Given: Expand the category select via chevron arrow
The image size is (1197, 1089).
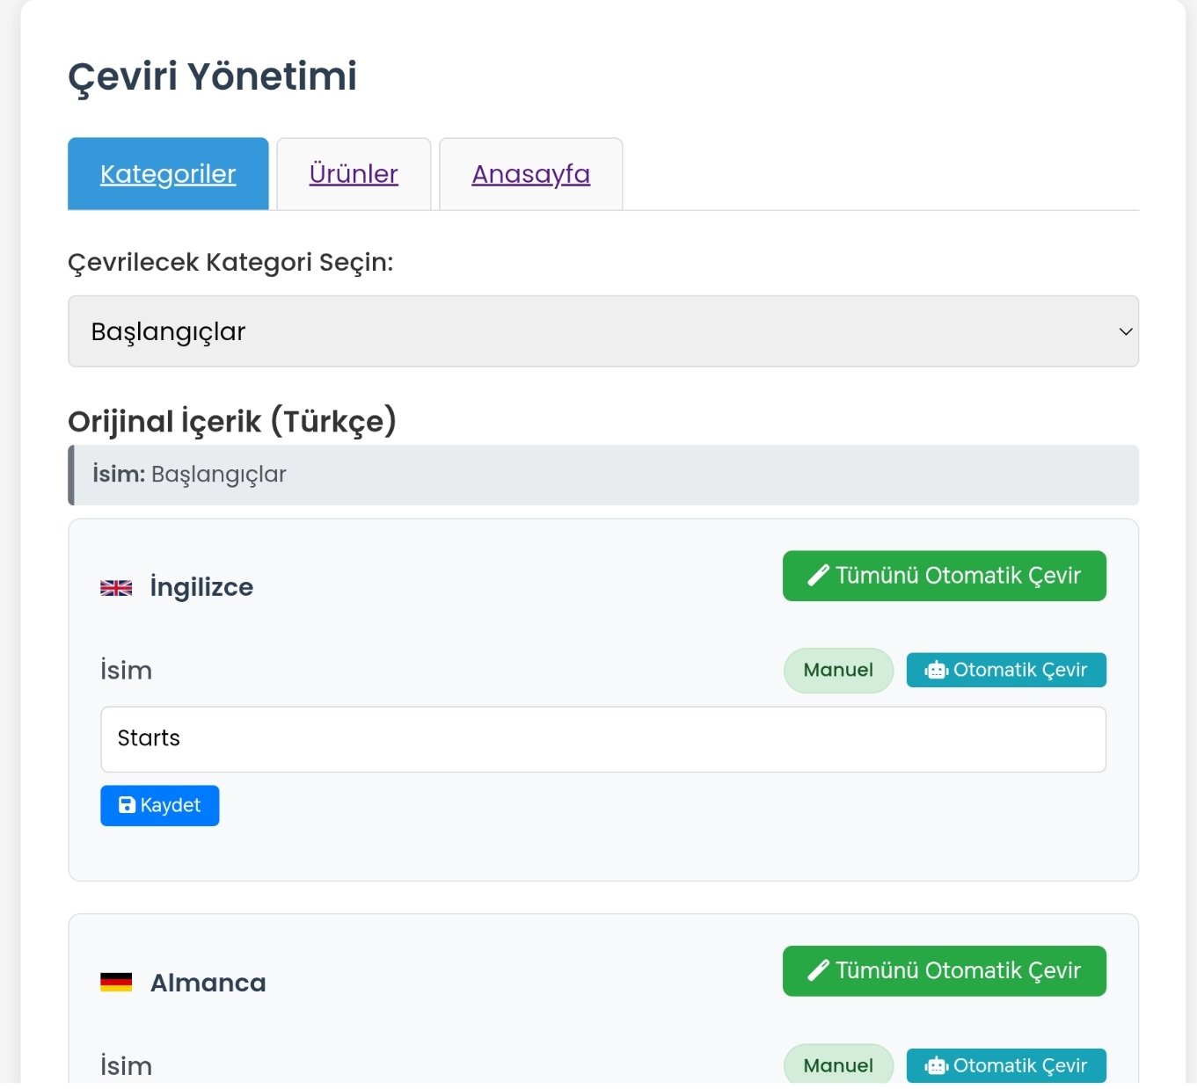Looking at the screenshot, I should [x=1125, y=331].
